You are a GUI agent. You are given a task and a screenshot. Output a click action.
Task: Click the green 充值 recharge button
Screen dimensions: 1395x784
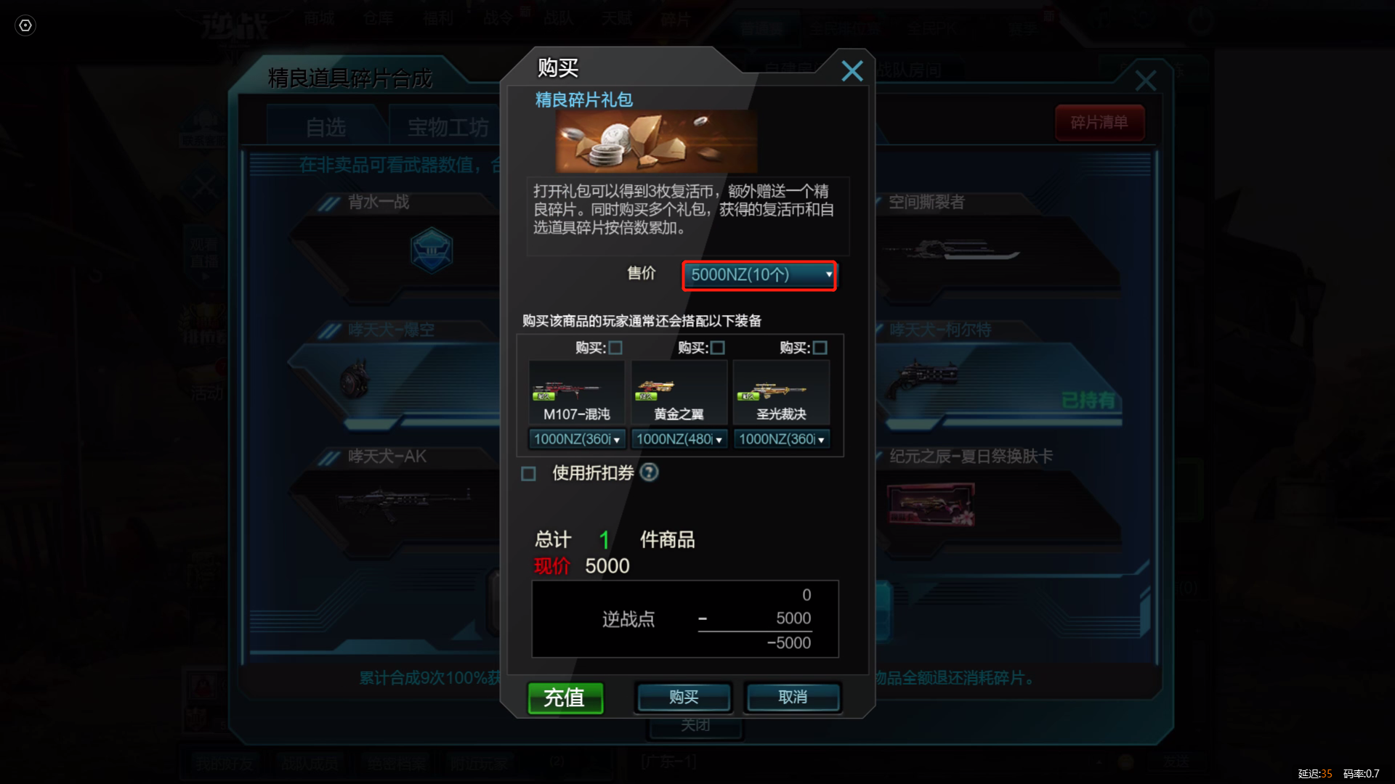[x=565, y=698]
